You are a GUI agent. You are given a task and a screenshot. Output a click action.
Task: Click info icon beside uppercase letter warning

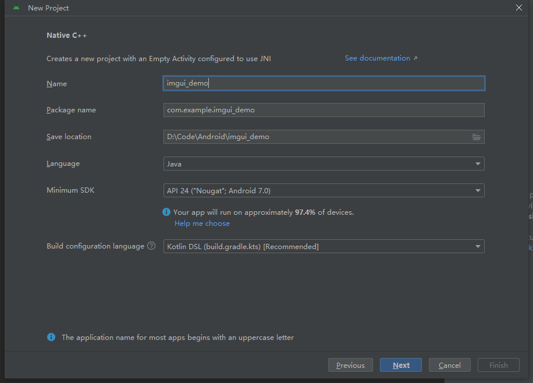click(51, 338)
